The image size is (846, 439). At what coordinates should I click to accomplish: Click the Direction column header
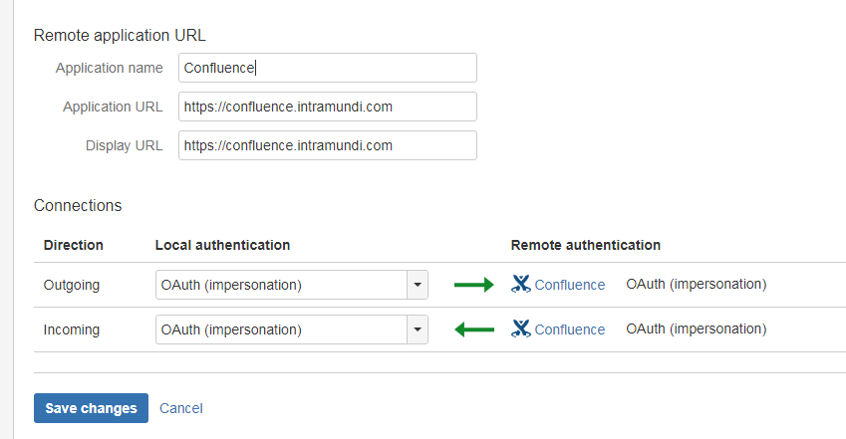pyautogui.click(x=74, y=245)
